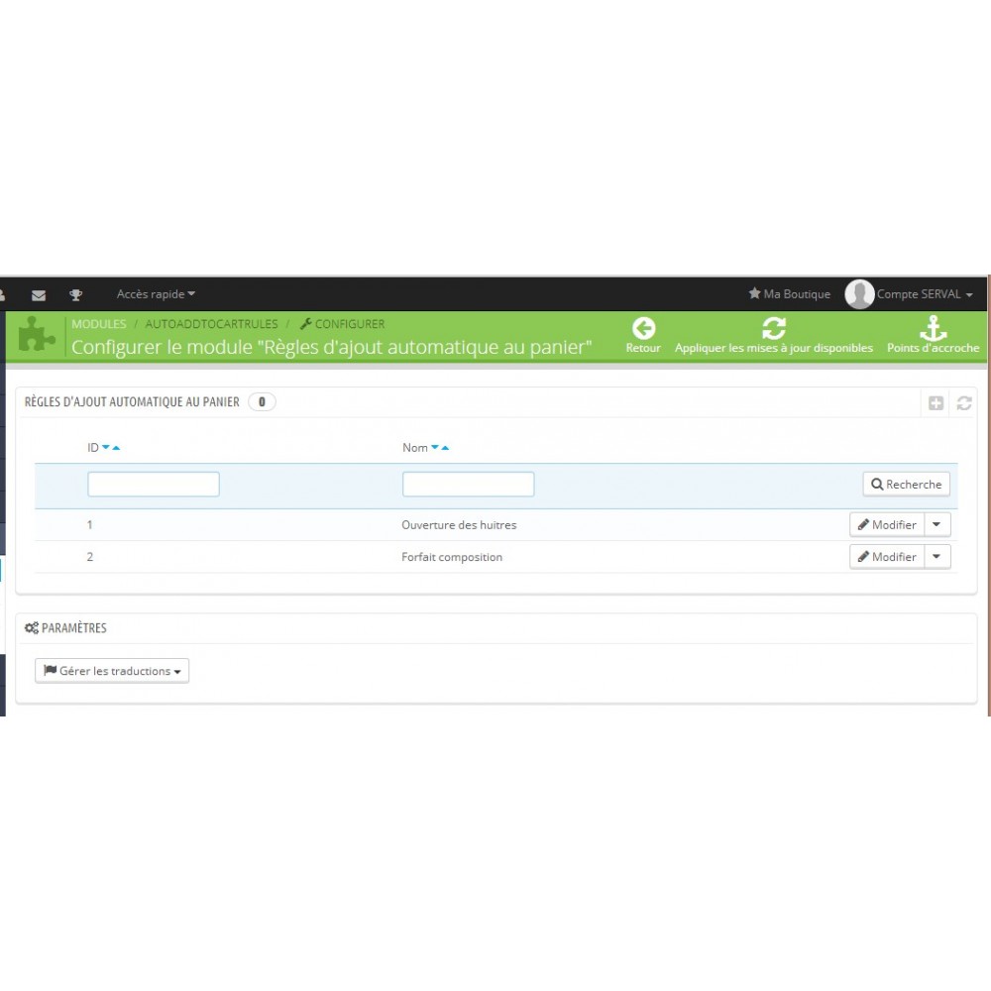Image resolution: width=991 pixels, height=991 pixels.
Task: Click ID cell value 2
Action: [x=90, y=557]
